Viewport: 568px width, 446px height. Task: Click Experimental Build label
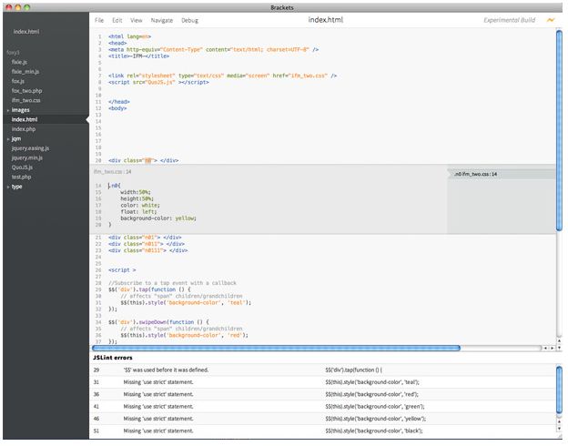tap(510, 20)
